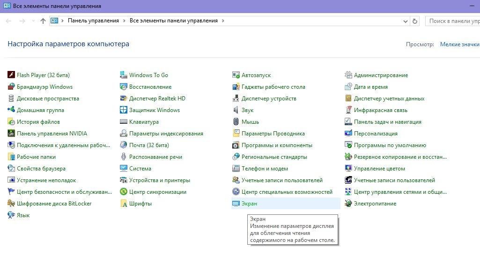Open the Программы и компоненты link

277,145
